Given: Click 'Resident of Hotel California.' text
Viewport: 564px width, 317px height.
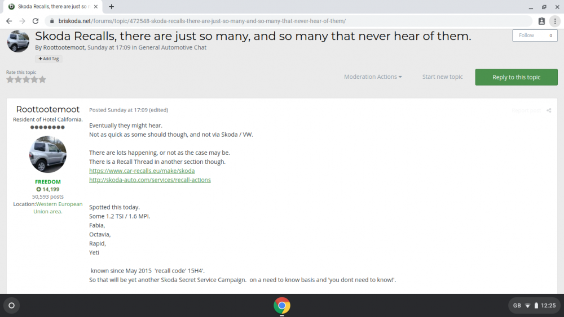Looking at the screenshot, I should coord(48,119).
